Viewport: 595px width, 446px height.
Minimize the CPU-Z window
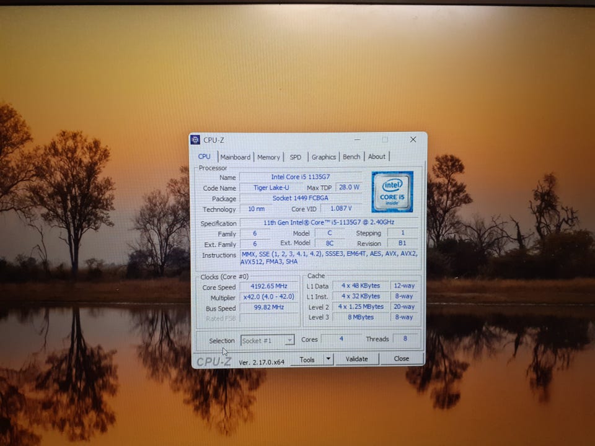357,139
